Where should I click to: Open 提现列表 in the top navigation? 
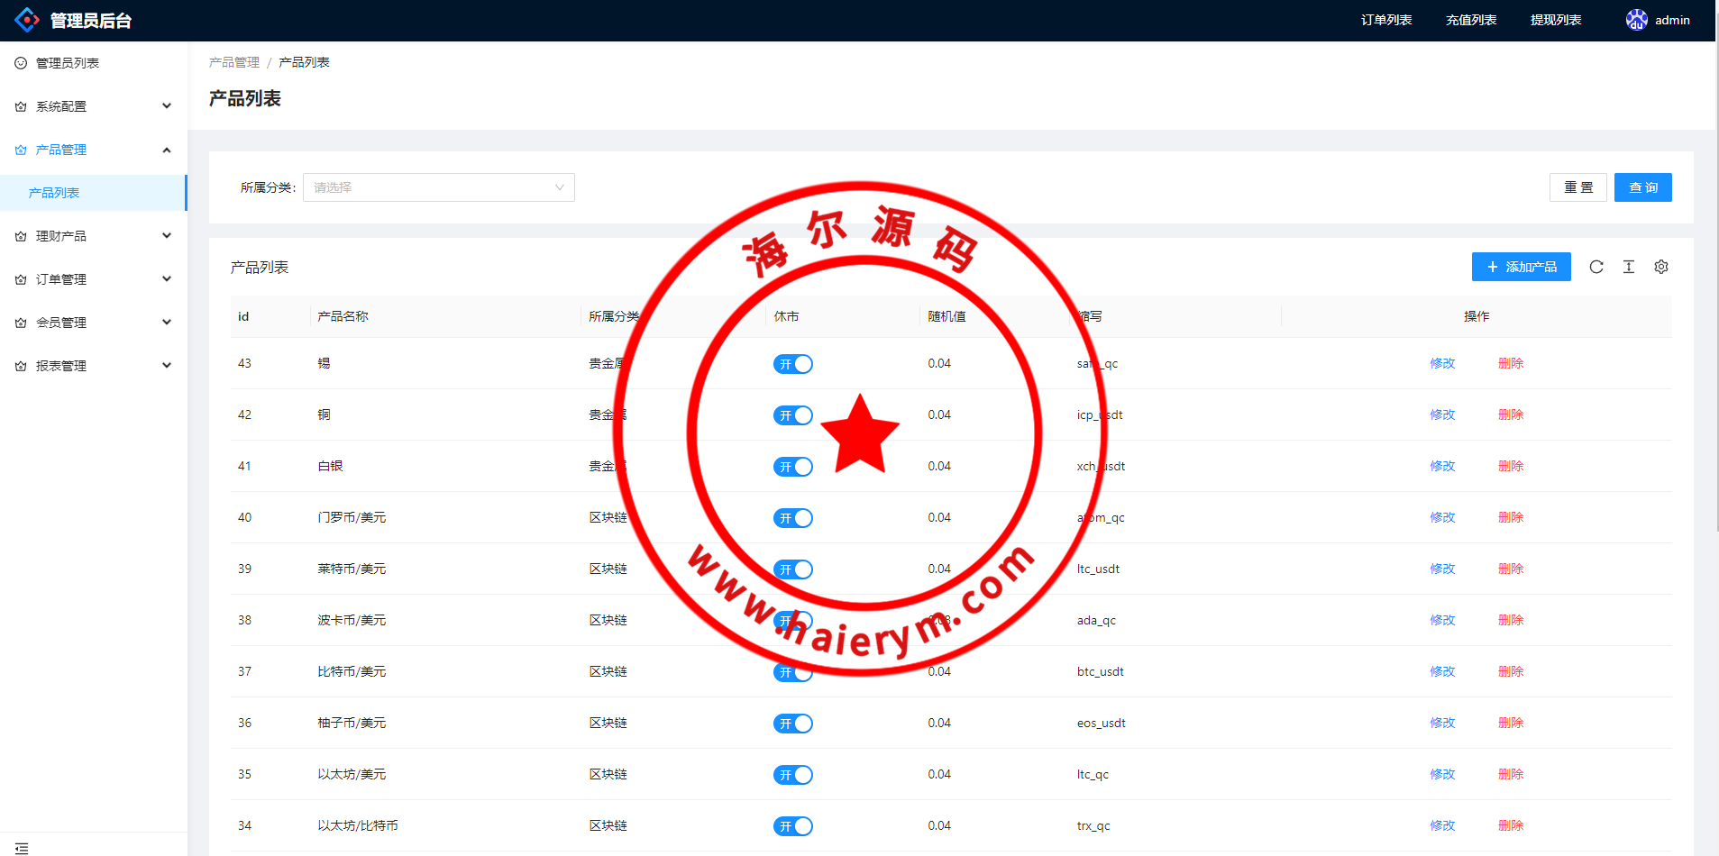pyautogui.click(x=1555, y=20)
